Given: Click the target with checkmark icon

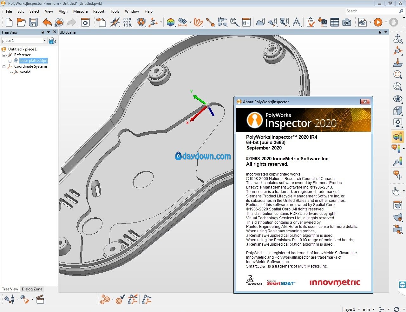Looking at the screenshot, I should 120,299.
